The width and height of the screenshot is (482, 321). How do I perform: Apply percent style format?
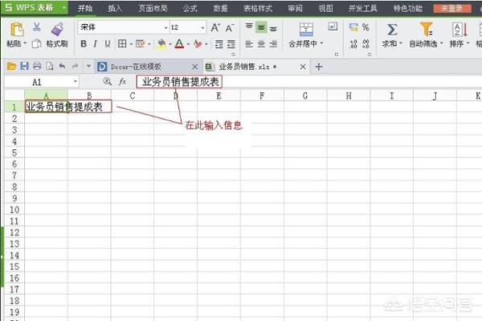[366, 27]
